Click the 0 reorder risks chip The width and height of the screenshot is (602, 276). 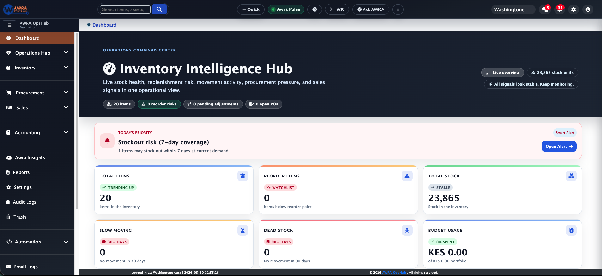(x=159, y=104)
